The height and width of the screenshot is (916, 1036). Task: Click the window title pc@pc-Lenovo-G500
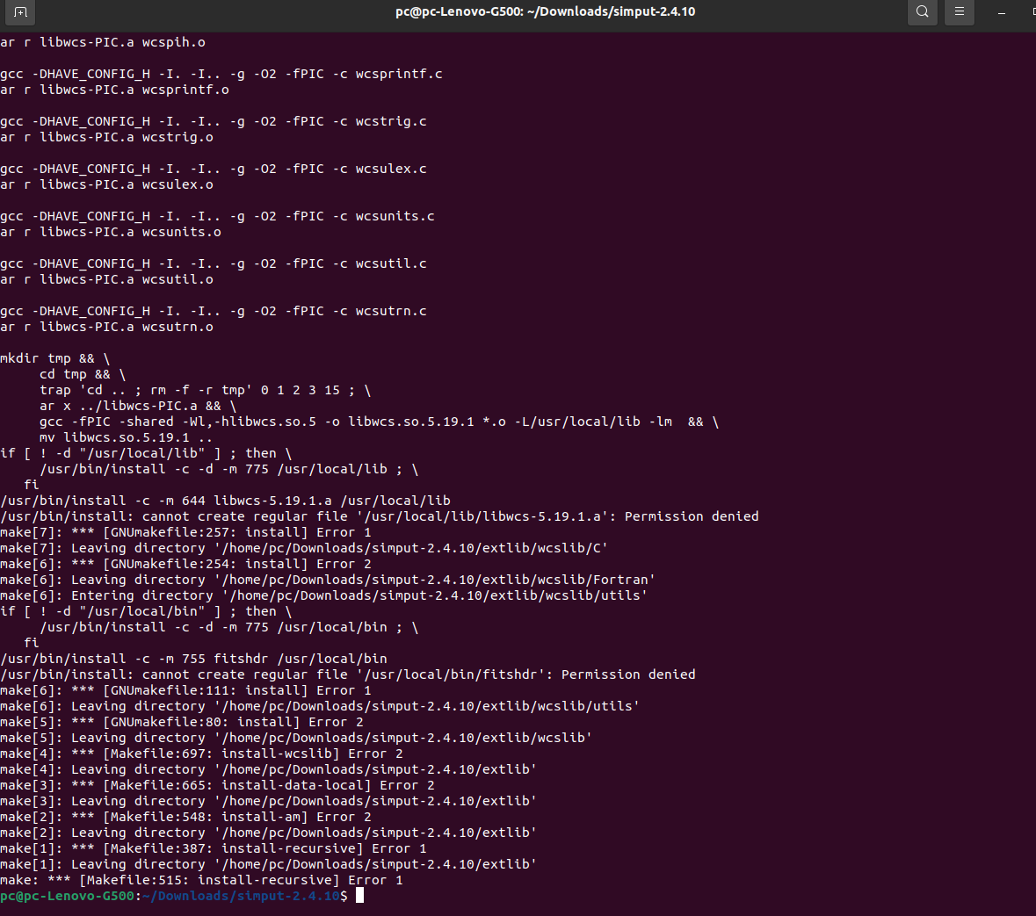545,11
